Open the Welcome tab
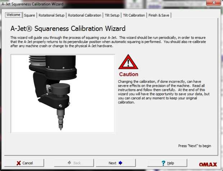223x171 pixels. (x=14, y=15)
